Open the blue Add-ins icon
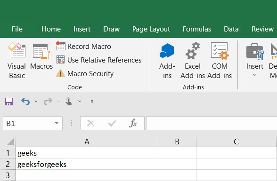The width and height of the screenshot is (277, 181). click(167, 61)
